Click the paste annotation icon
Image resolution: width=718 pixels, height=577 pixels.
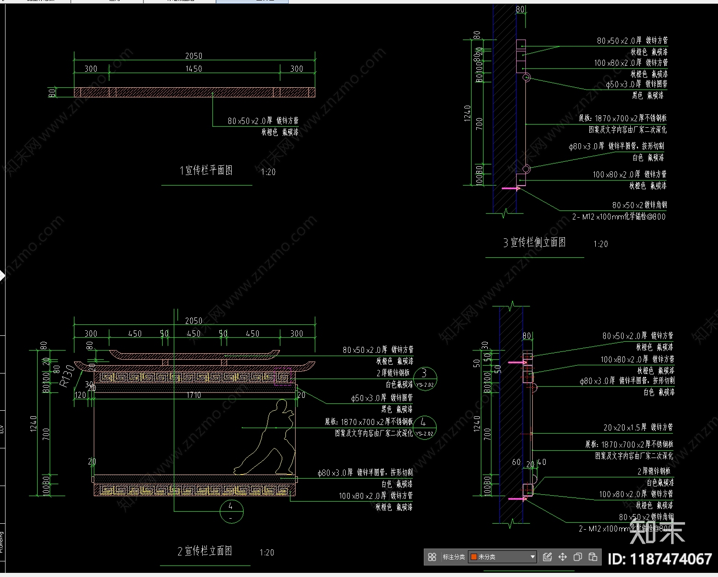[x=593, y=557]
